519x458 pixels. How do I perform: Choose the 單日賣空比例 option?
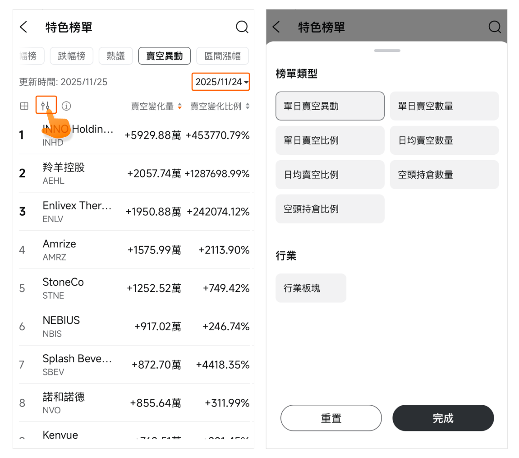[x=330, y=140]
